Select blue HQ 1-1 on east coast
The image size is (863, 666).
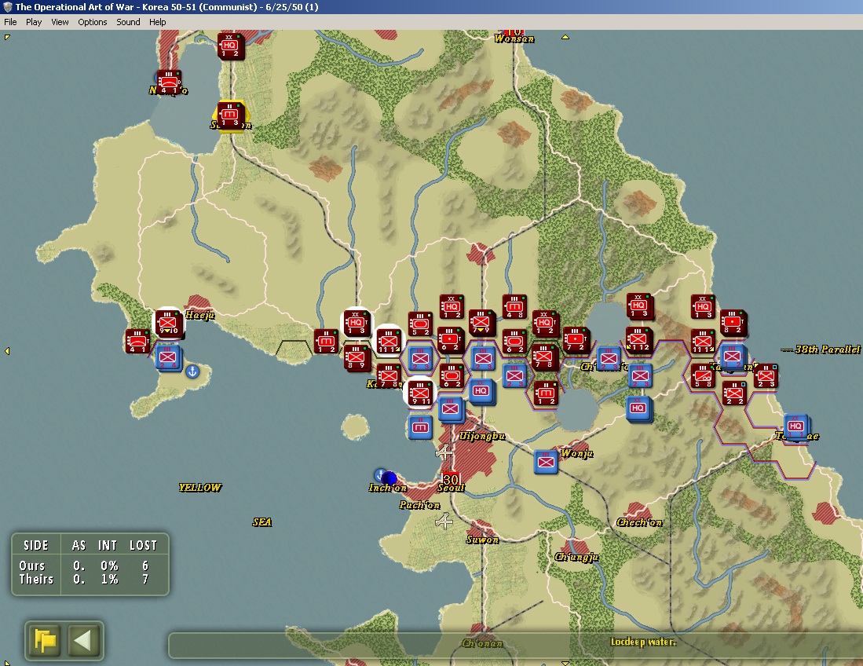795,426
